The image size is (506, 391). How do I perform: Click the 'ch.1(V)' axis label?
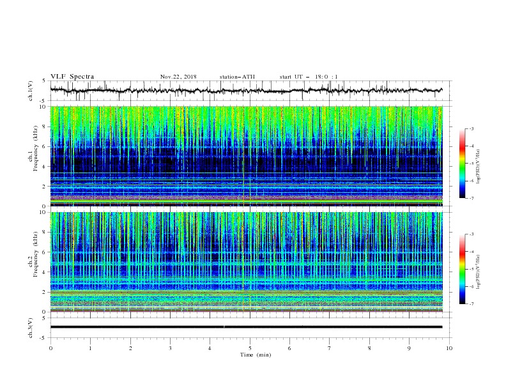31,91
